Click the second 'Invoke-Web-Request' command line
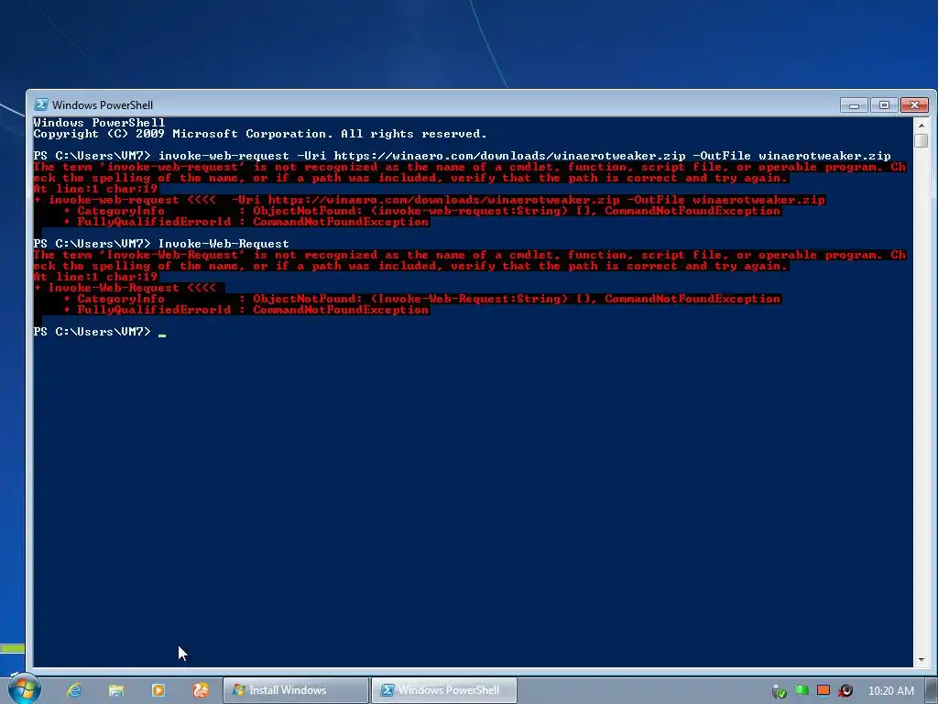 click(x=161, y=244)
